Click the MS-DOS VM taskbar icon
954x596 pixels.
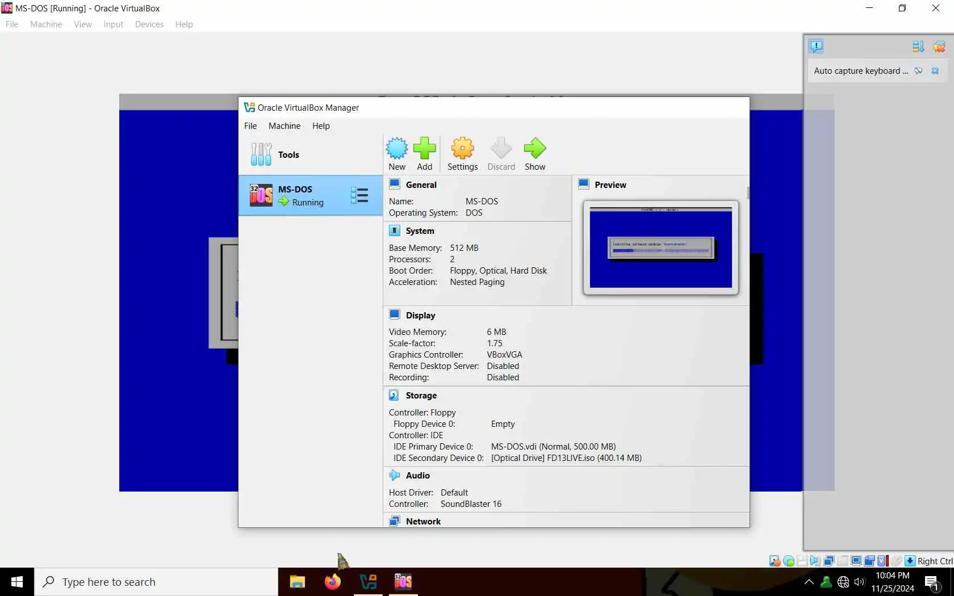click(x=403, y=582)
